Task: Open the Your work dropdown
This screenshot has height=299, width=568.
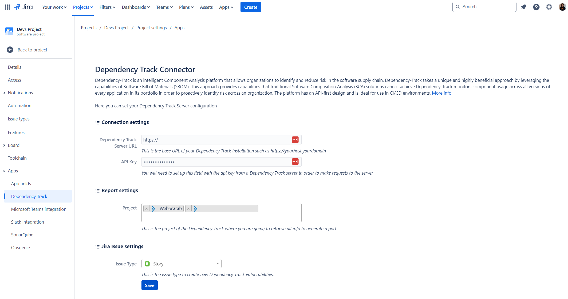Action: click(x=54, y=7)
